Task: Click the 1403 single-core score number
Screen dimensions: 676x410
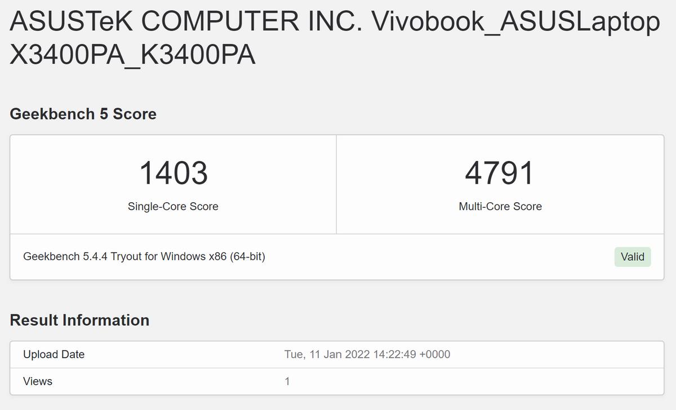Action: 173,173
